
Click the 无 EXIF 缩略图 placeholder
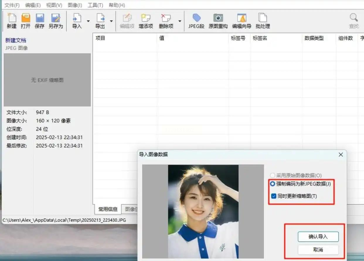click(x=47, y=80)
